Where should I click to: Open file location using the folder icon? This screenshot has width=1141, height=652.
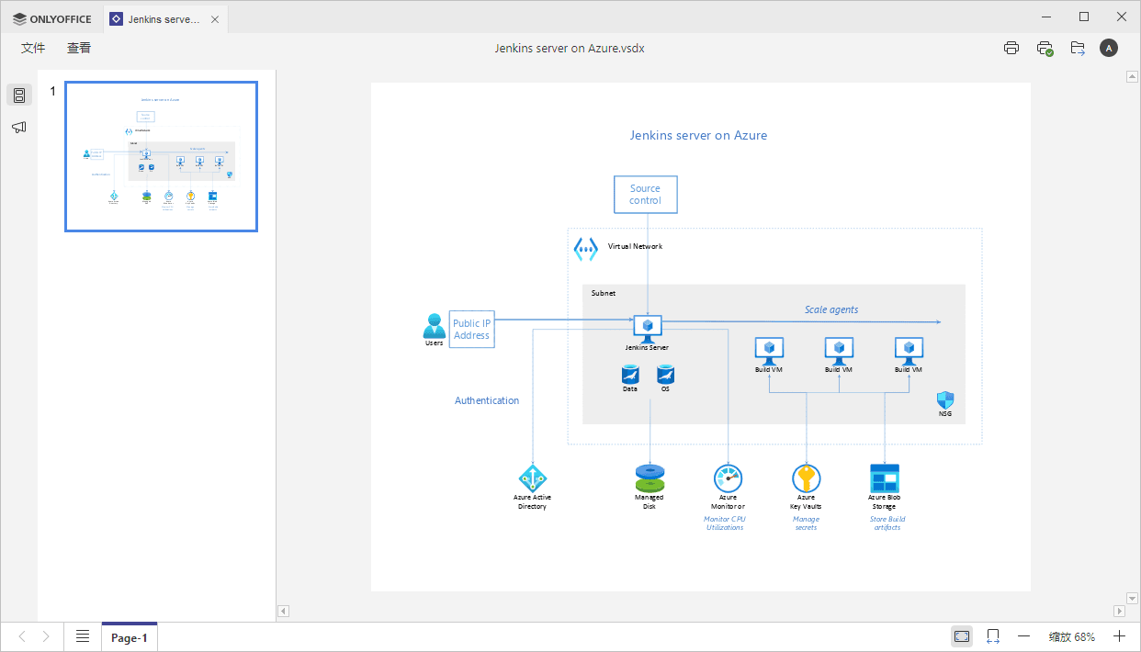[1077, 48]
